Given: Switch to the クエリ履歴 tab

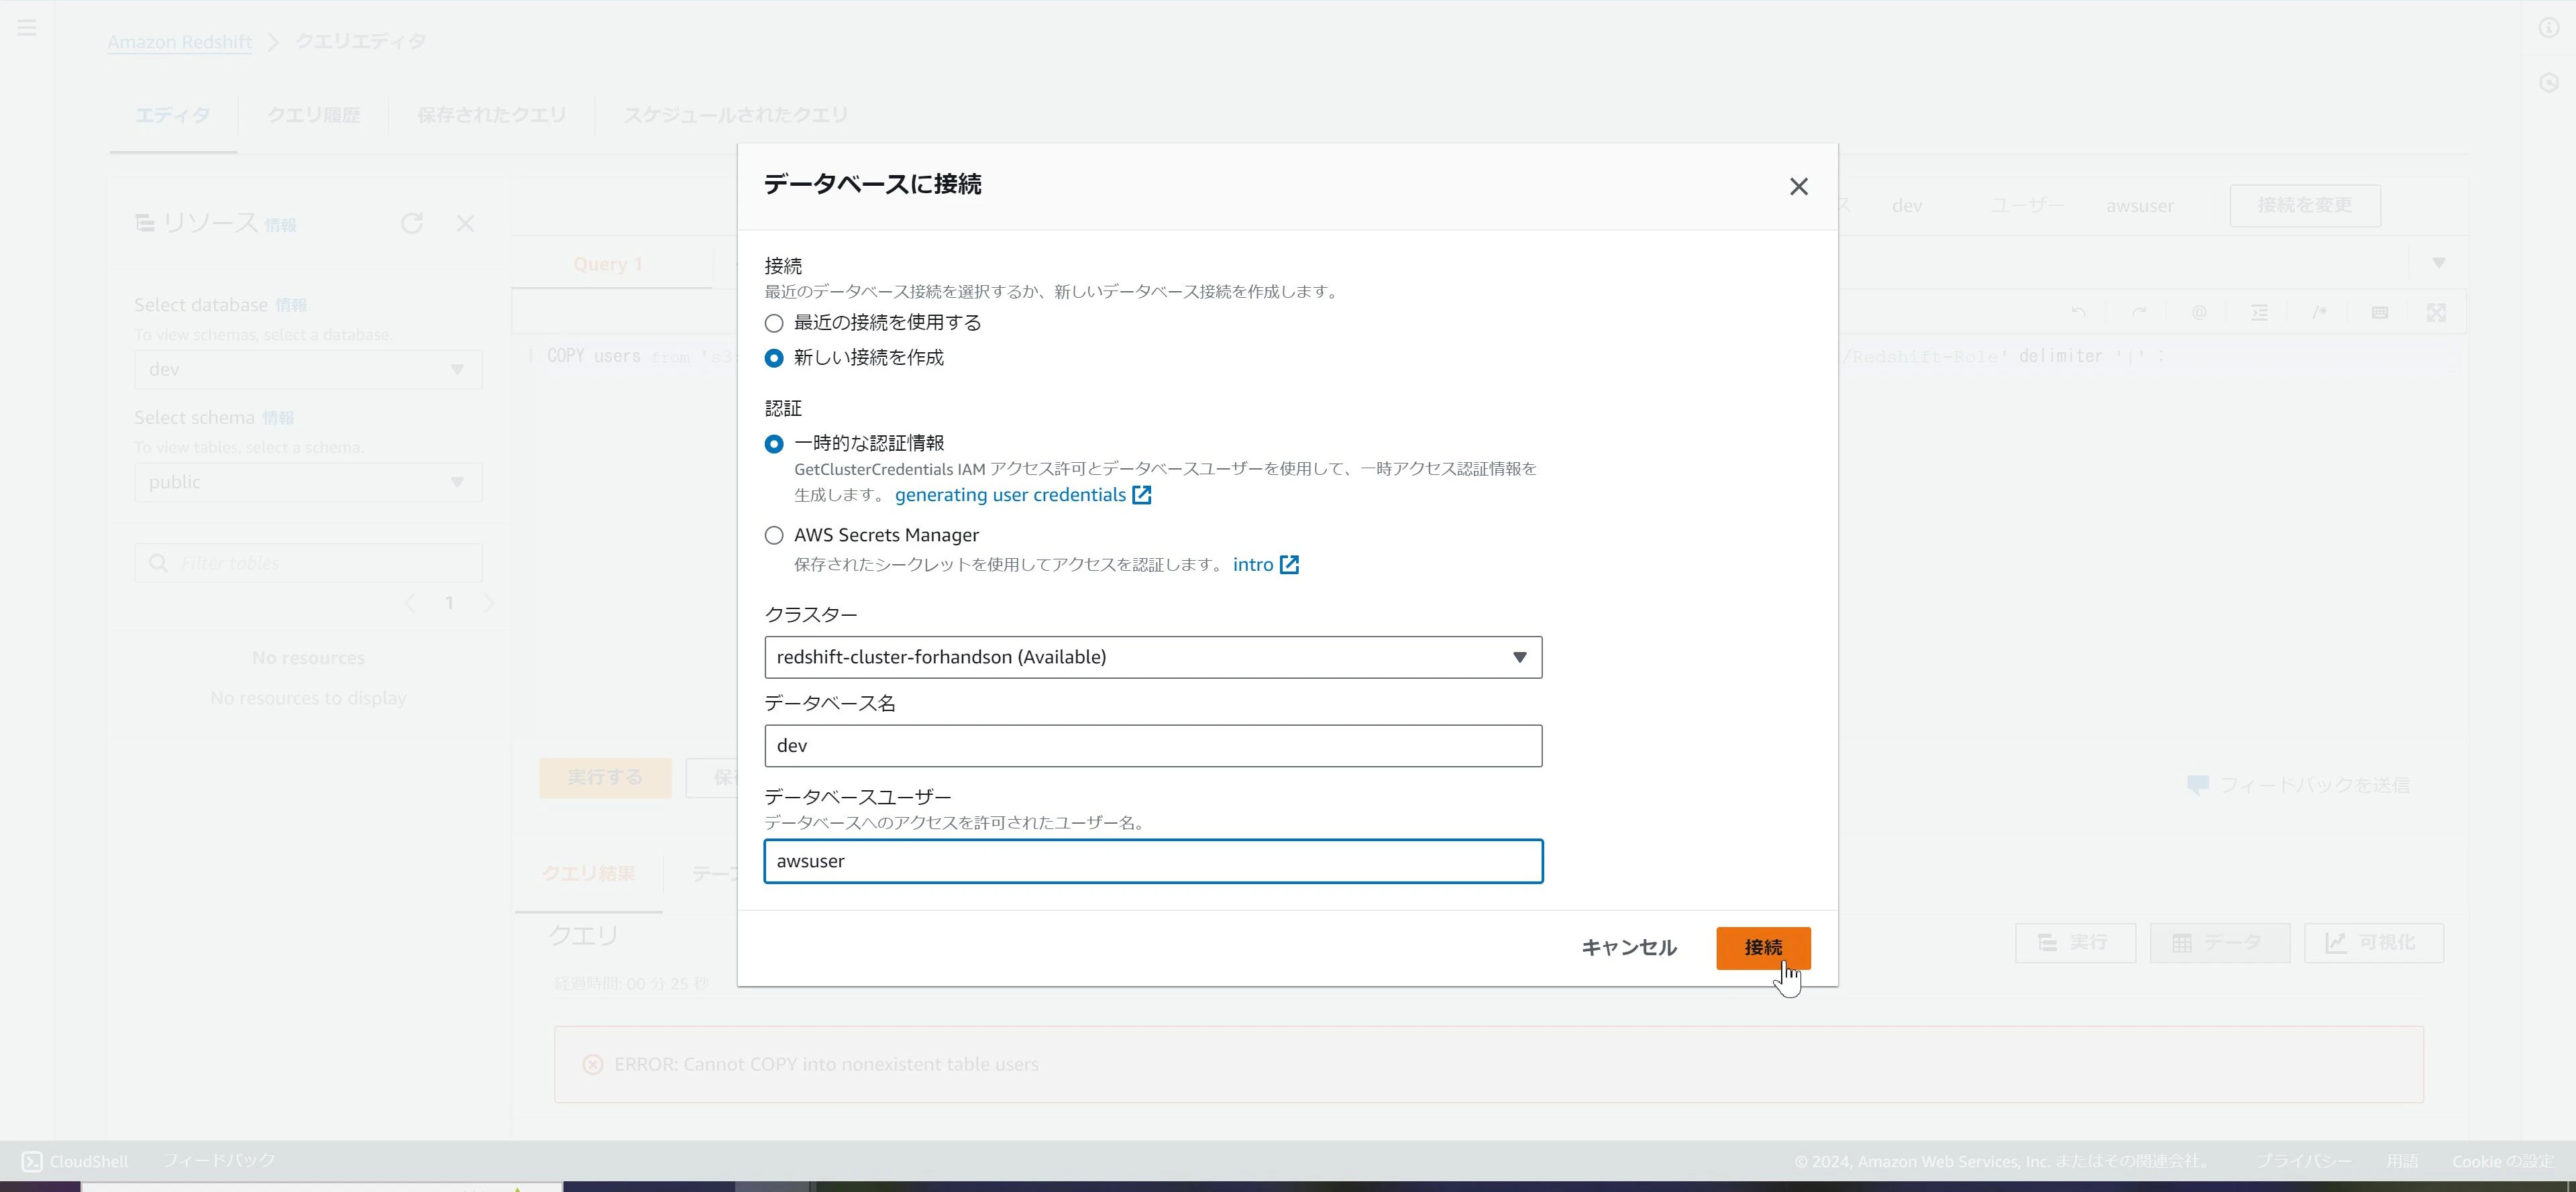Looking at the screenshot, I should tap(313, 115).
